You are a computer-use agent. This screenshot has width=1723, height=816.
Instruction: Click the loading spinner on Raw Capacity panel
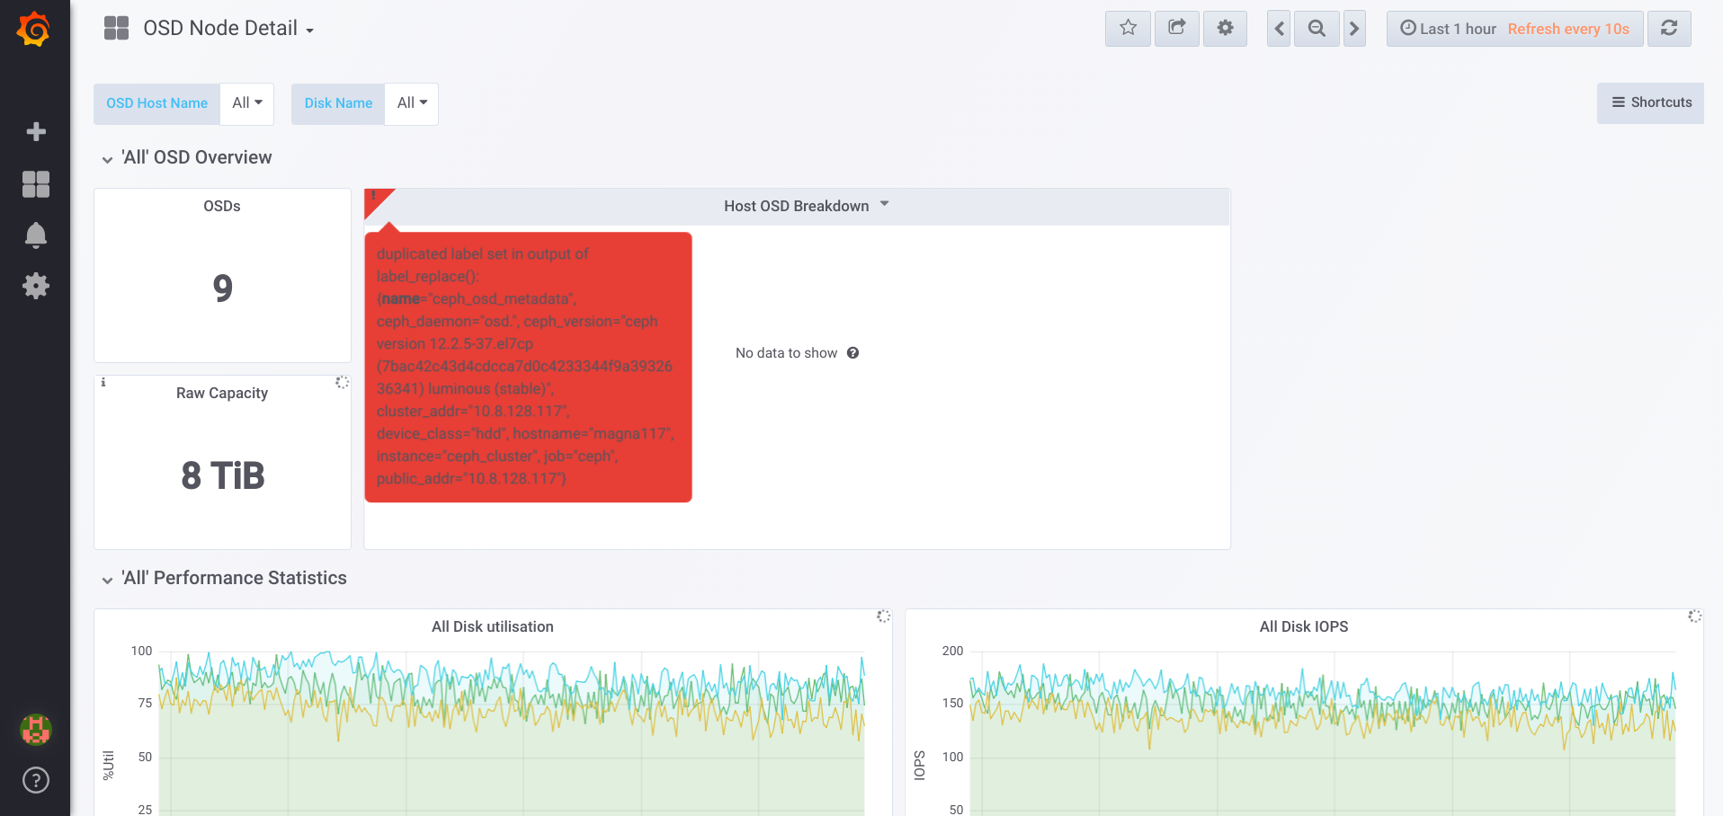click(x=342, y=382)
